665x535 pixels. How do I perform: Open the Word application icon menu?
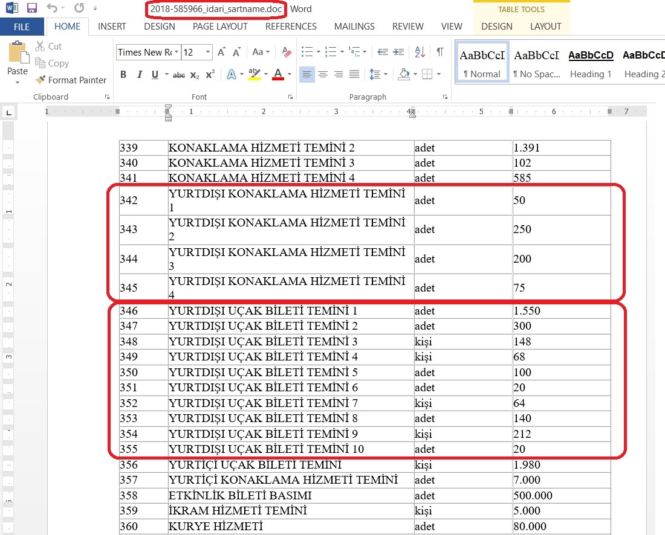click(x=12, y=8)
